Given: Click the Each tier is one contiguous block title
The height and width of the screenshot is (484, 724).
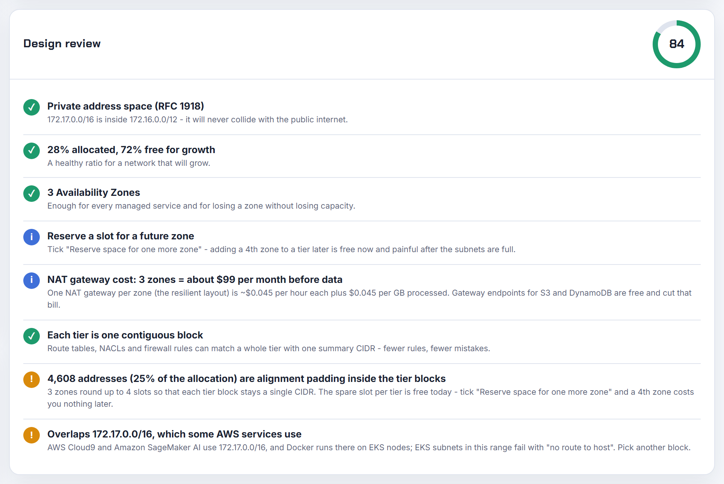Looking at the screenshot, I should pyautogui.click(x=125, y=335).
